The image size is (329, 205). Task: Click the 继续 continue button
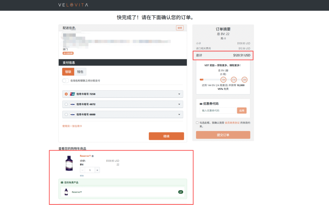166,136
